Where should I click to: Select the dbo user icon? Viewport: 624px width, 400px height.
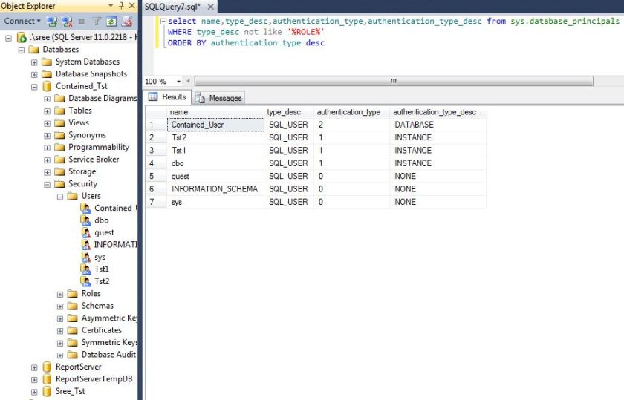pyautogui.click(x=85, y=220)
